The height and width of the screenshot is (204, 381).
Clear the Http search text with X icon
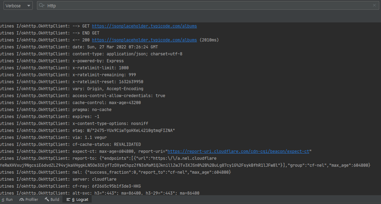(375, 6)
